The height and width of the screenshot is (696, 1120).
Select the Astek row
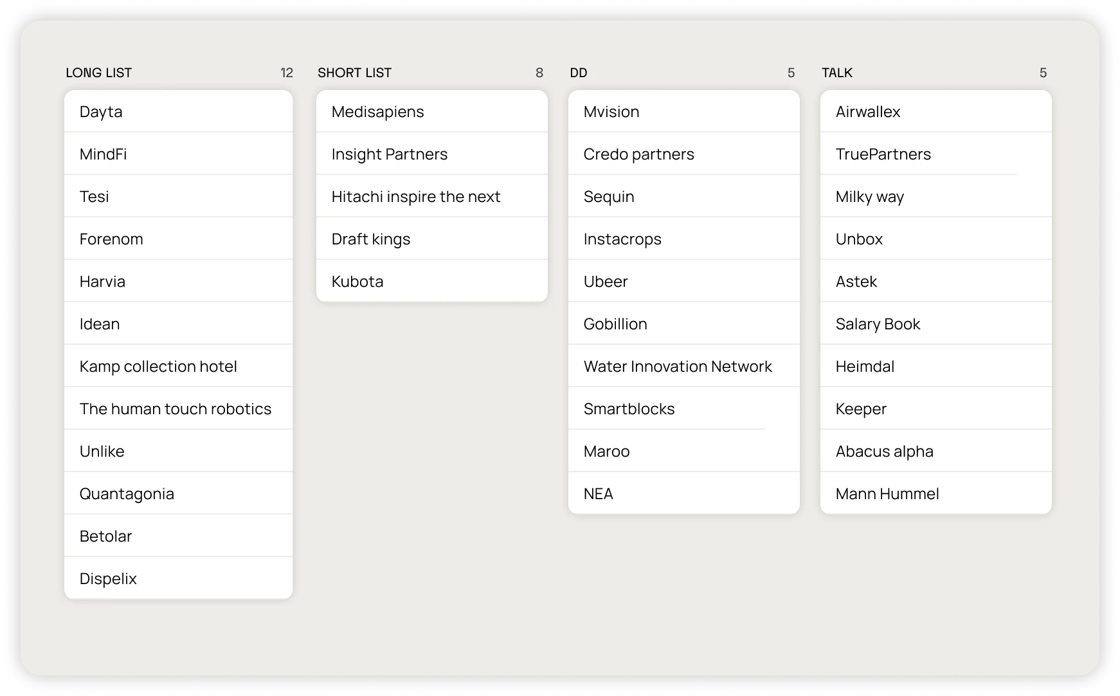coord(935,281)
